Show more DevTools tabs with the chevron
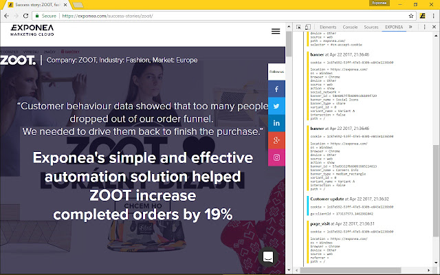Viewport: 440px width, 275px height. coord(410,27)
